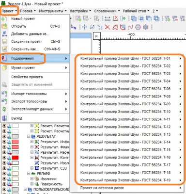Open submenu arrow for example T-01

coord(180,59)
